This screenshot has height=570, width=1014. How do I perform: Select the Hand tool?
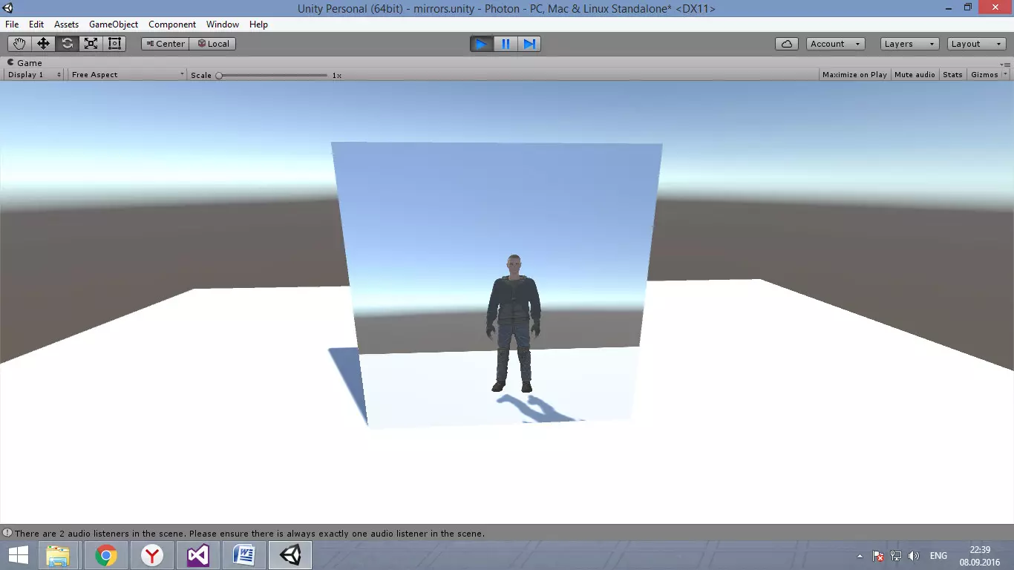(x=19, y=44)
